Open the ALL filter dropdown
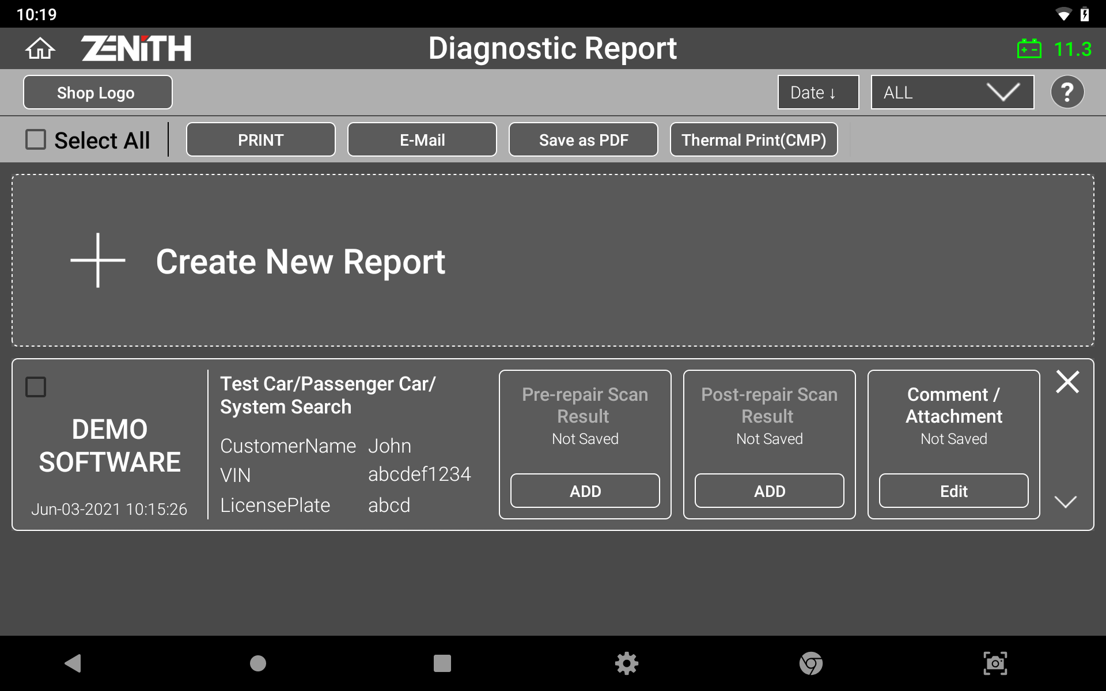Viewport: 1106px width, 691px height. [x=952, y=92]
